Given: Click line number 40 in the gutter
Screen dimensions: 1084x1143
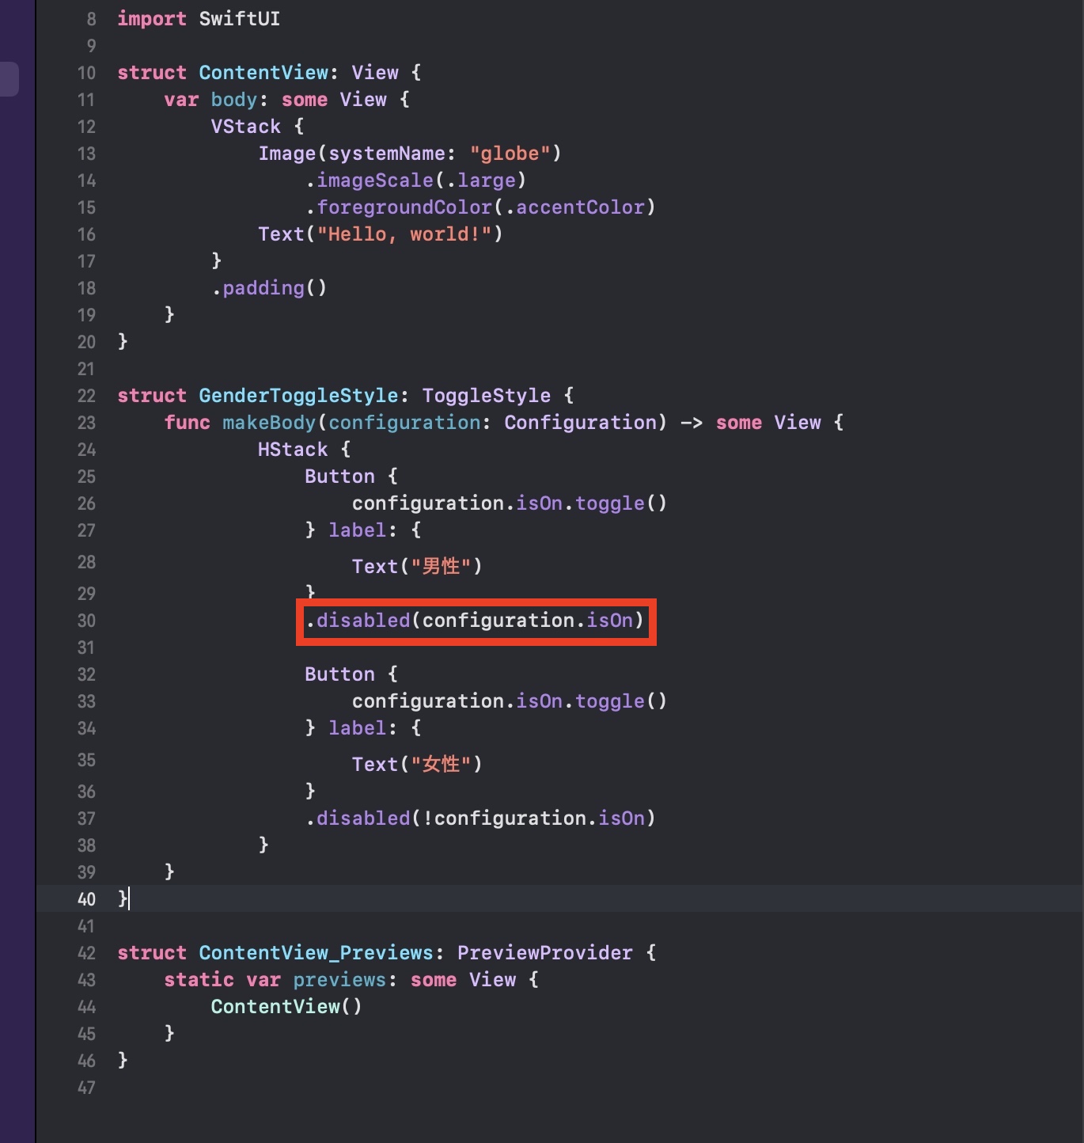Looking at the screenshot, I should click(x=86, y=899).
